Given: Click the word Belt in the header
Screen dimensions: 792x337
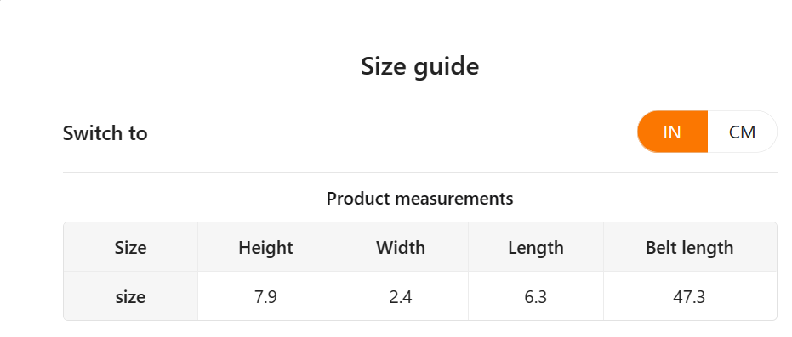Looking at the screenshot, I should [x=659, y=247].
